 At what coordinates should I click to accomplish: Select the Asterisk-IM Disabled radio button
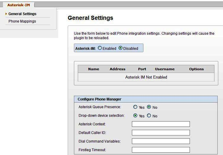click(120, 48)
